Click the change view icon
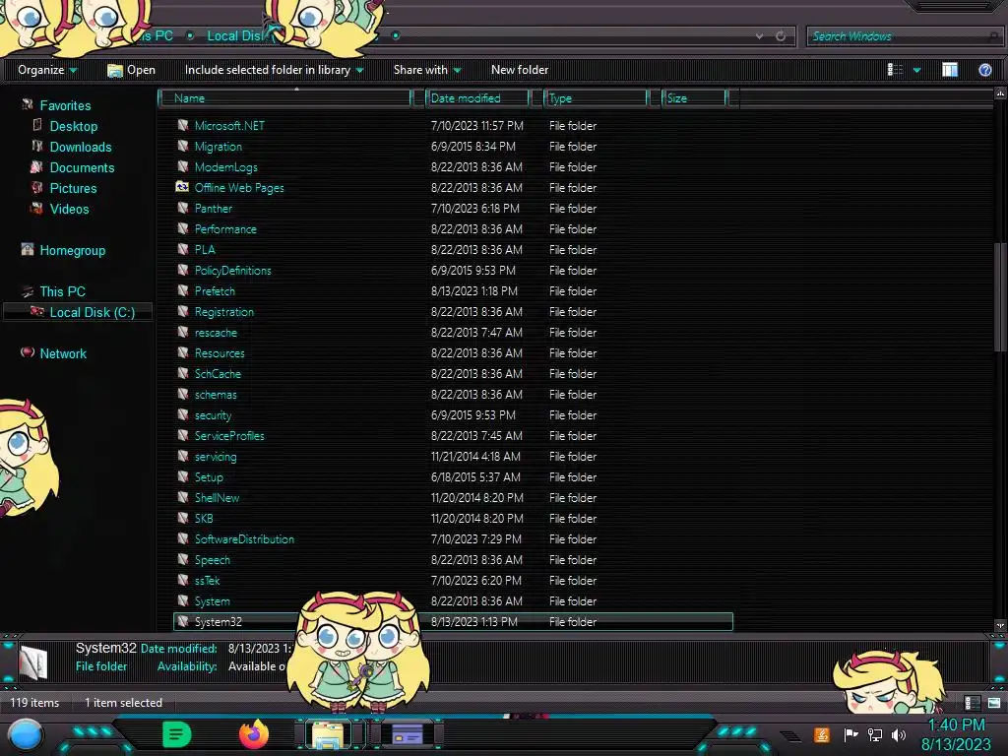This screenshot has width=1008, height=756. (x=895, y=70)
